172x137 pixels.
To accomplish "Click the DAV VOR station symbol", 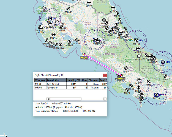I will (x=157, y=95).
